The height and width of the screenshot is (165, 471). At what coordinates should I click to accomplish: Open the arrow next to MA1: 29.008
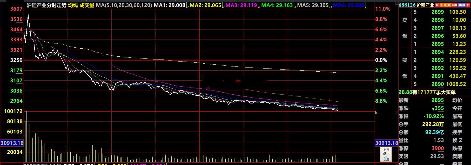186,5
